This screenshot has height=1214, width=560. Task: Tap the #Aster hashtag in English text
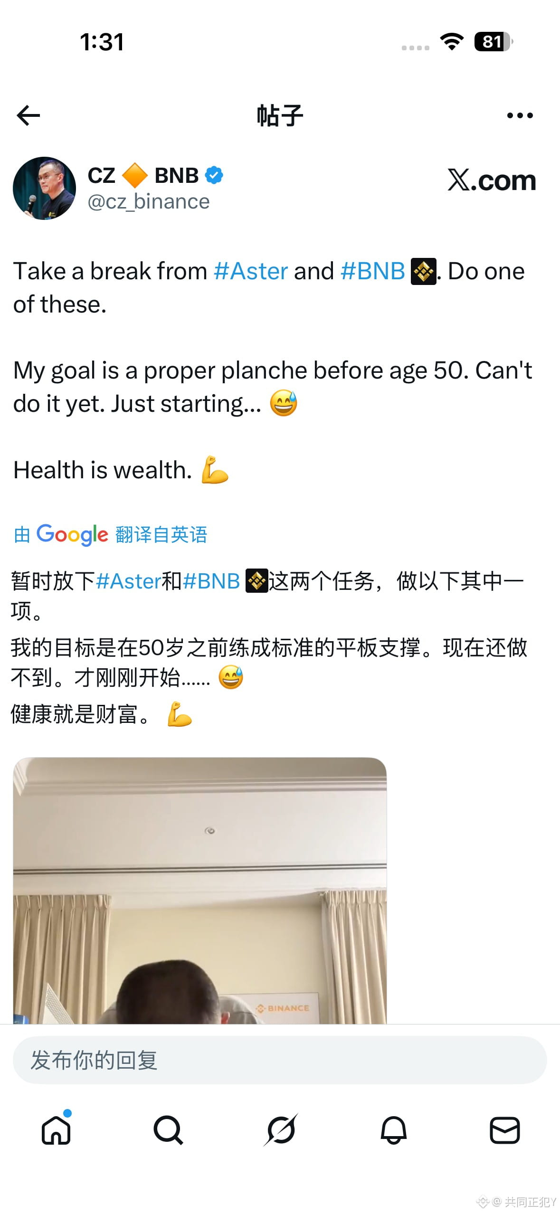click(251, 271)
